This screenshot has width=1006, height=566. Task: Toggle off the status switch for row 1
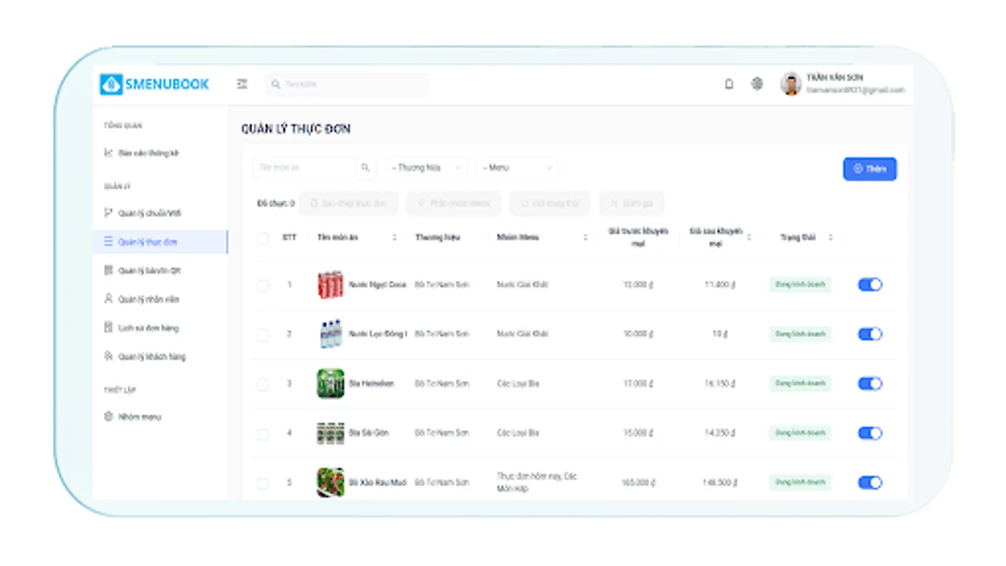[x=870, y=284]
